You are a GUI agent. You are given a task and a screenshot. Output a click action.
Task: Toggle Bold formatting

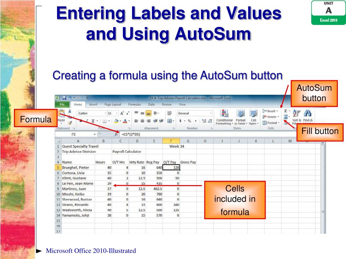click(81, 121)
